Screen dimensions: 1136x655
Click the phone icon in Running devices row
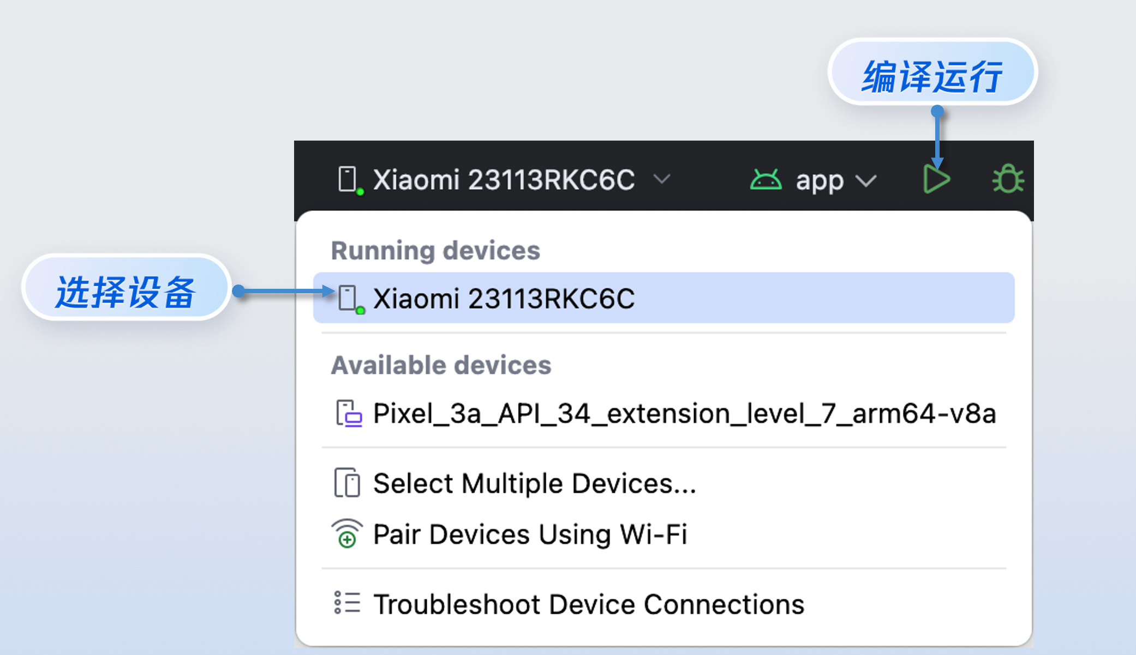348,298
